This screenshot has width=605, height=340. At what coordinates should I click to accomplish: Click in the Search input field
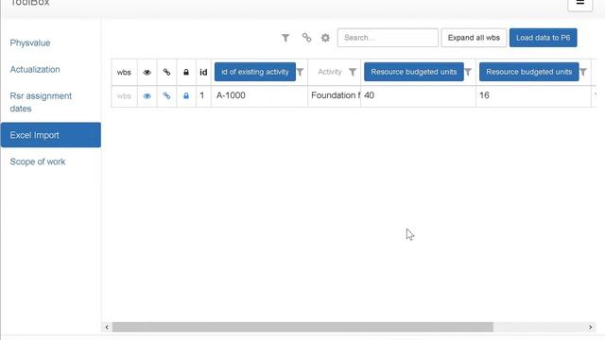click(388, 38)
